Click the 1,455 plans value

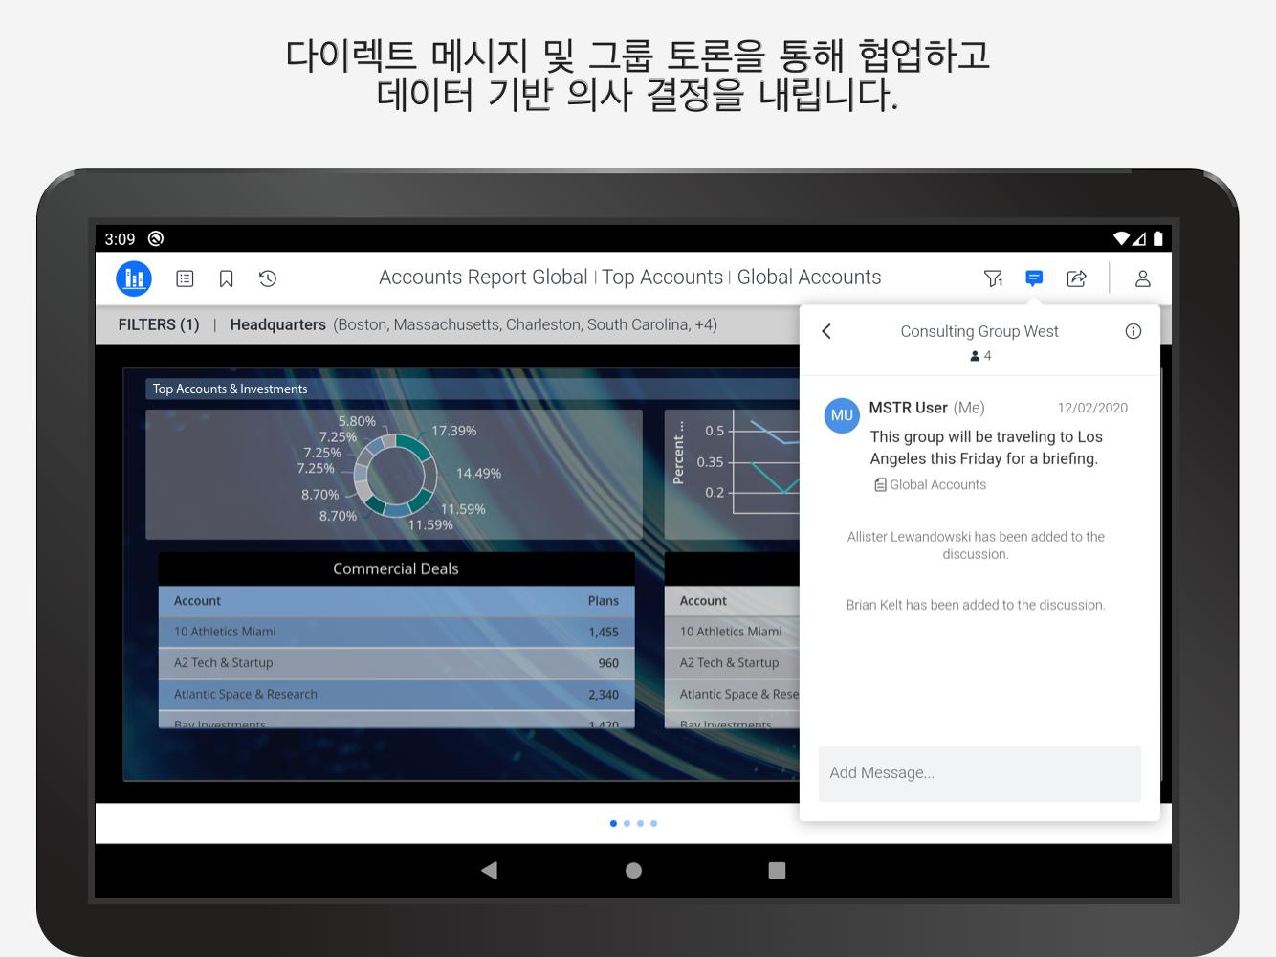click(604, 633)
